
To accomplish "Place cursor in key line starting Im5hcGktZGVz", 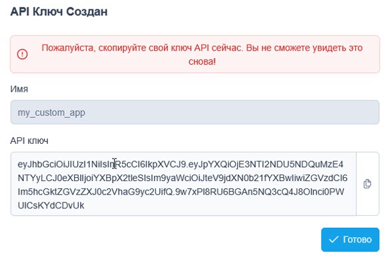I will point(181,192).
